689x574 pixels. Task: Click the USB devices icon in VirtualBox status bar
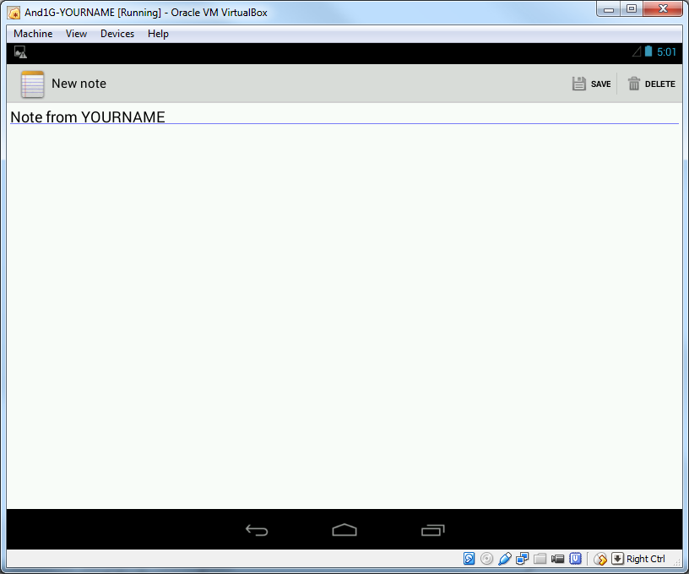504,559
